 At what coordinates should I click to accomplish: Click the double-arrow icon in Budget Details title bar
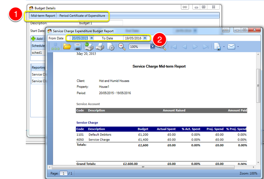(x=185, y=7)
